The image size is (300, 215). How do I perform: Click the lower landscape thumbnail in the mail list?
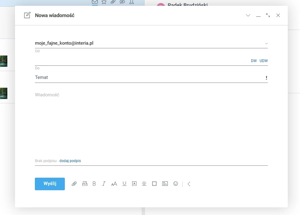[x=4, y=93]
